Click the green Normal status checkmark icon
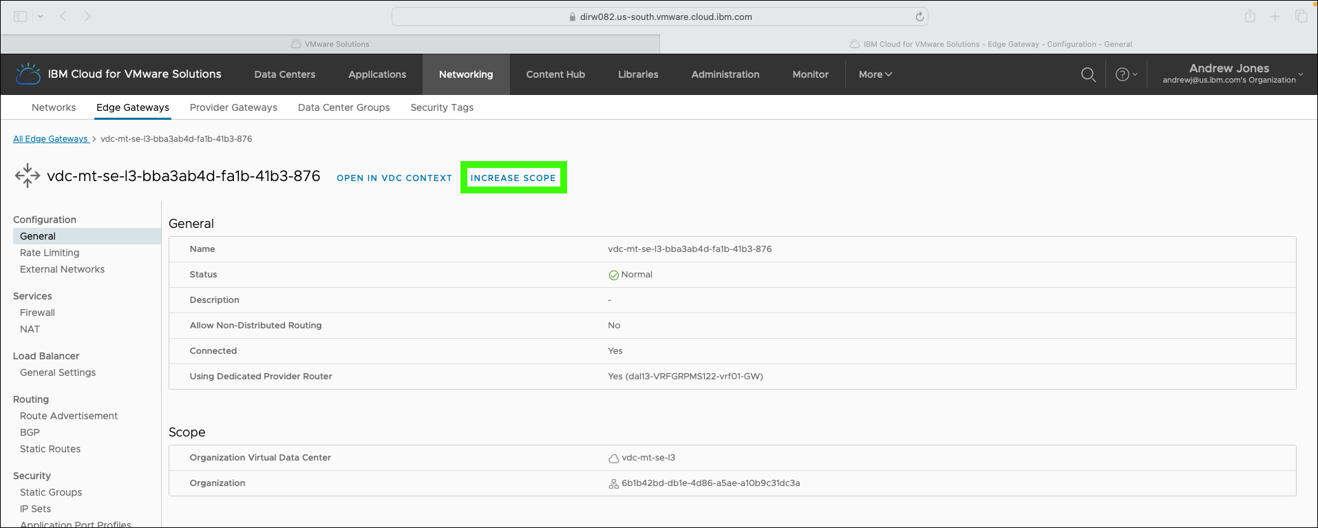The height and width of the screenshot is (528, 1318). 613,275
